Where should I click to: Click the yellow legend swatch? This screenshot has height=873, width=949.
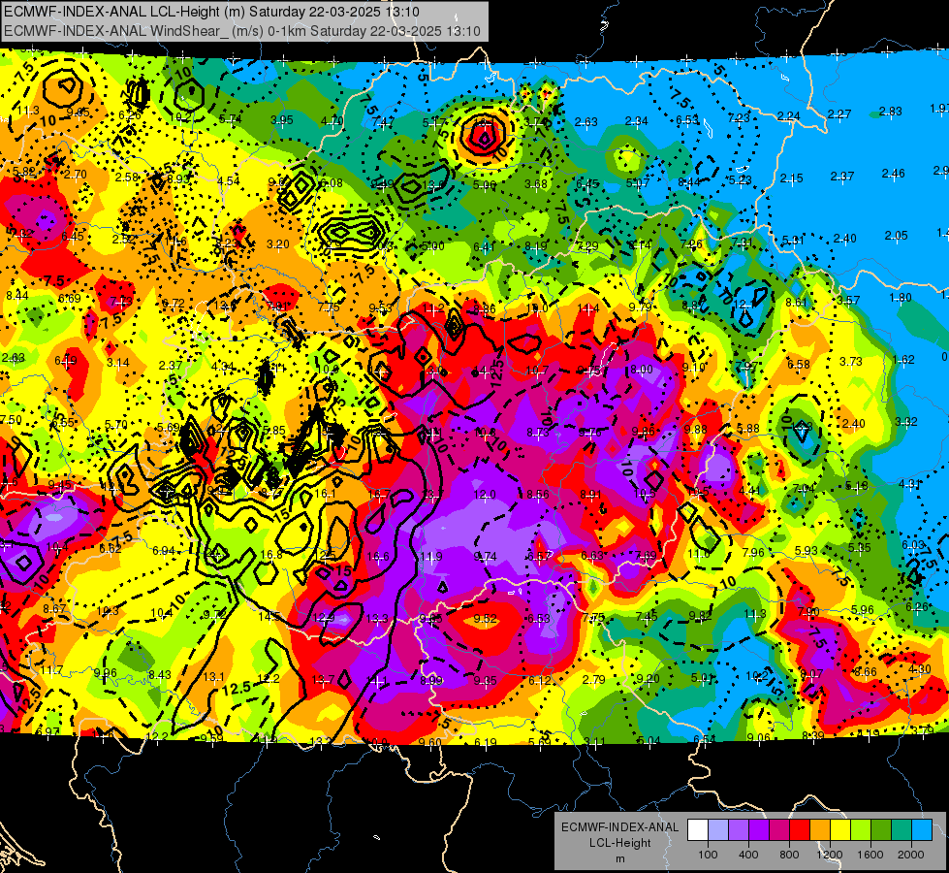click(840, 830)
